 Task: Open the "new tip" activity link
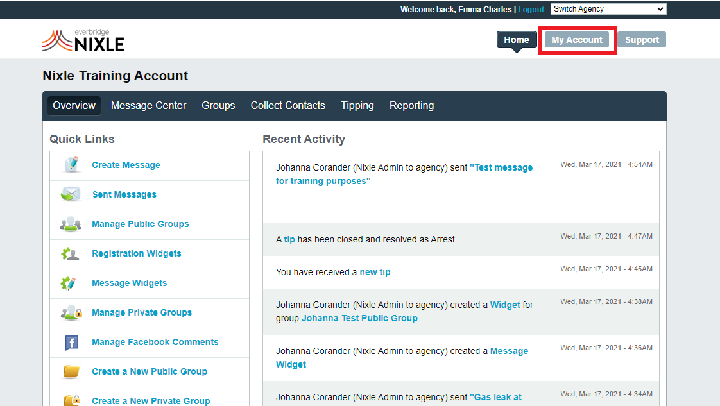click(375, 272)
